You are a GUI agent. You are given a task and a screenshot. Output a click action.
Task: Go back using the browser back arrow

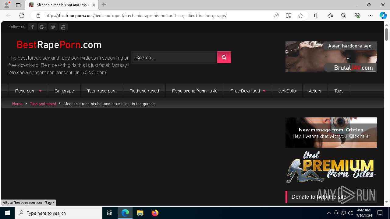[9, 16]
